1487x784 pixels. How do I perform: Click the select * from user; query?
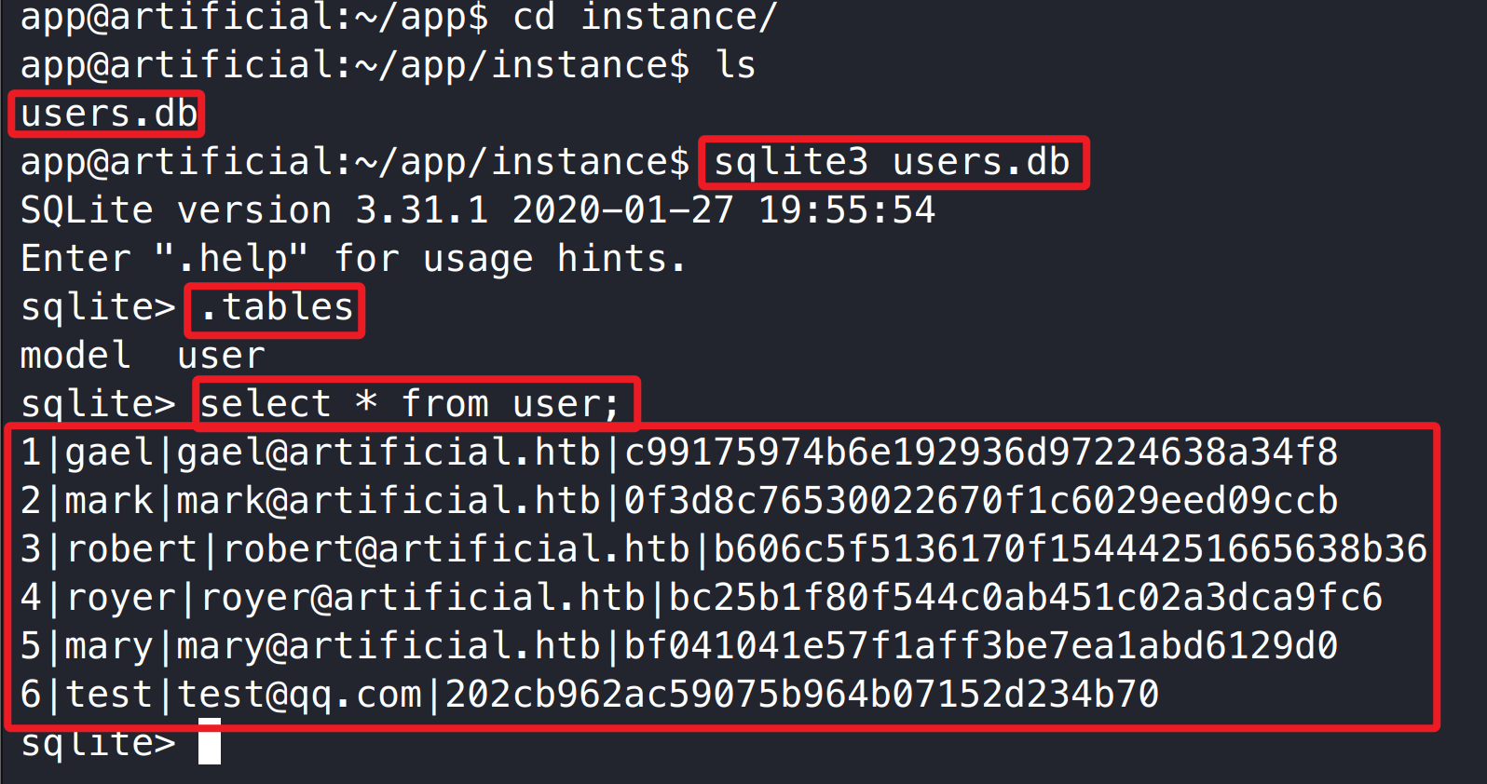point(410,404)
